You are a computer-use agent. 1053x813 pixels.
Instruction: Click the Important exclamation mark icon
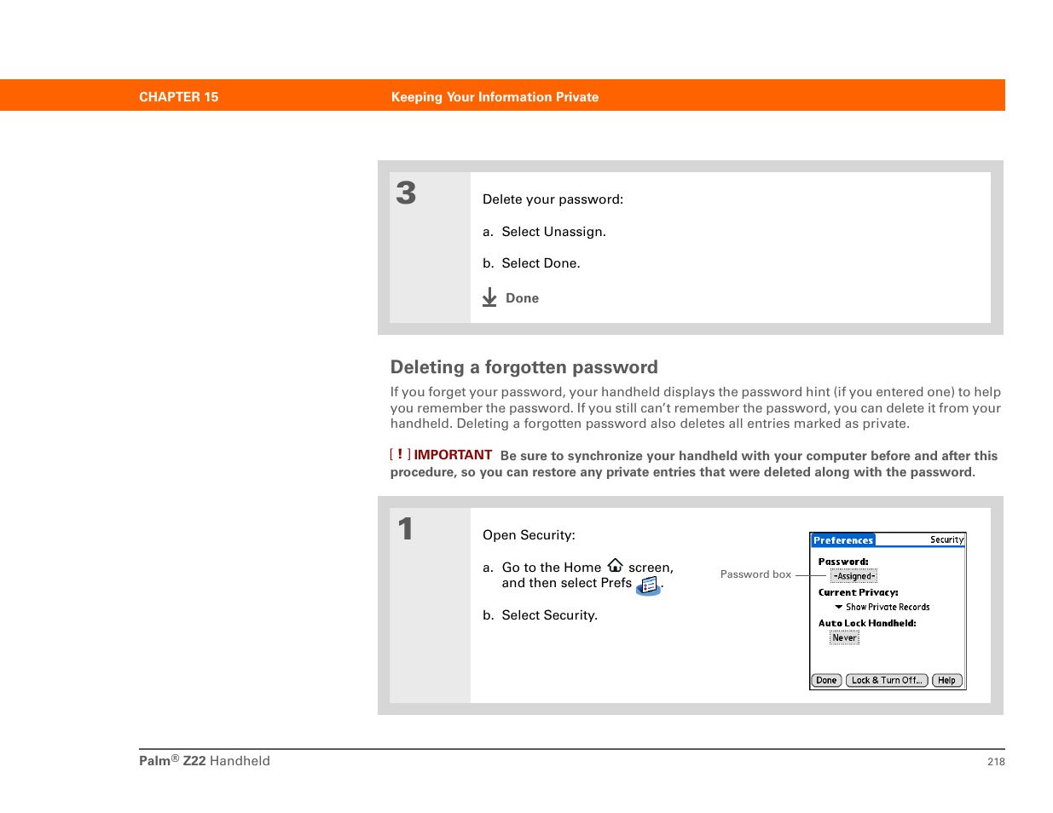coord(400,454)
